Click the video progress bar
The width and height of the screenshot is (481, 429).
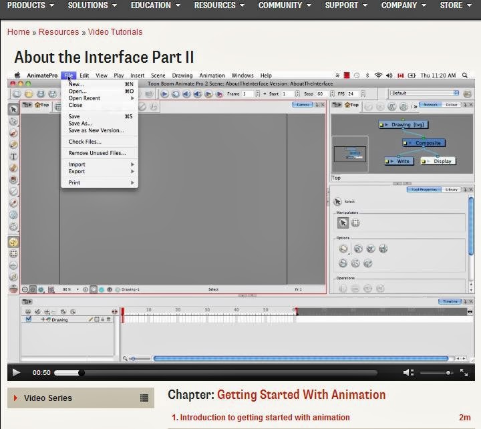[216, 373]
